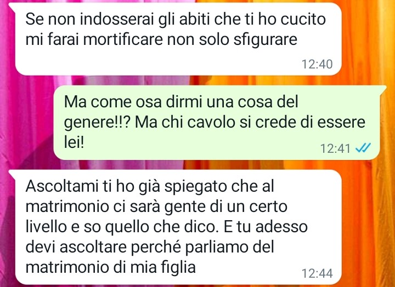Click the 12:44 timestamp
395x287 pixels.
coord(317,273)
